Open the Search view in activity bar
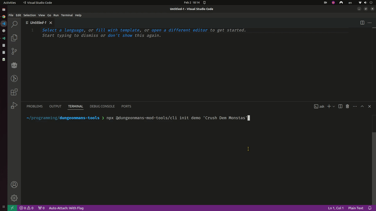This screenshot has height=211, width=376. tap(15, 24)
